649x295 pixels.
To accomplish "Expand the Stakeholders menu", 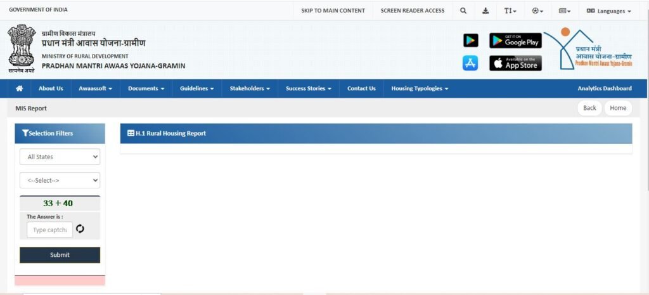I will point(250,88).
